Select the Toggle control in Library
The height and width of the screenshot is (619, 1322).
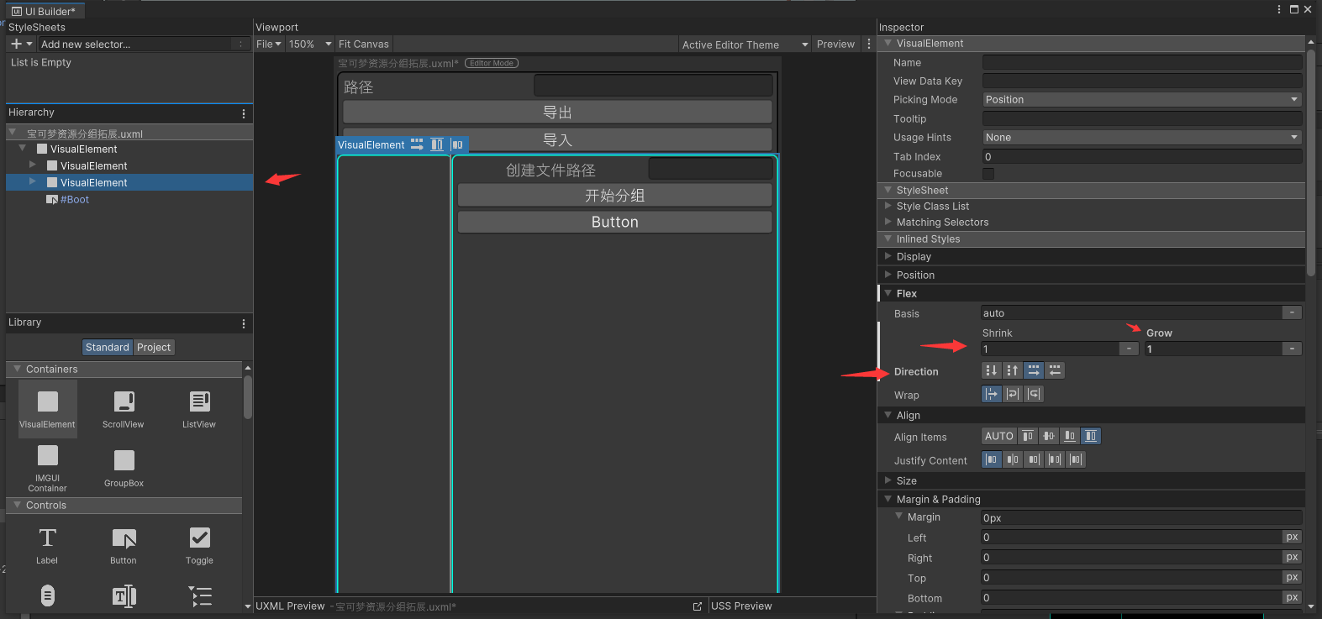point(199,545)
